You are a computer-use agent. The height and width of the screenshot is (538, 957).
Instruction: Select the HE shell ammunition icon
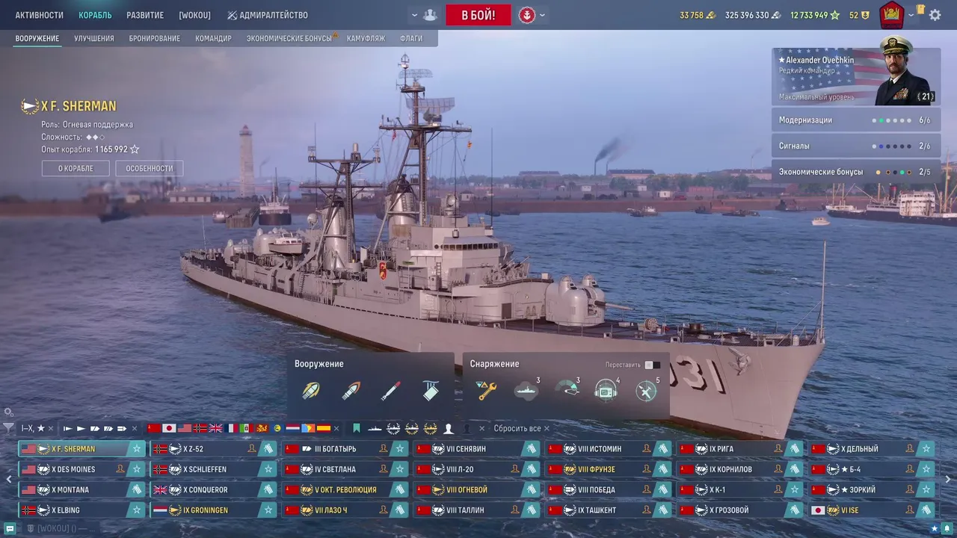[310, 391]
